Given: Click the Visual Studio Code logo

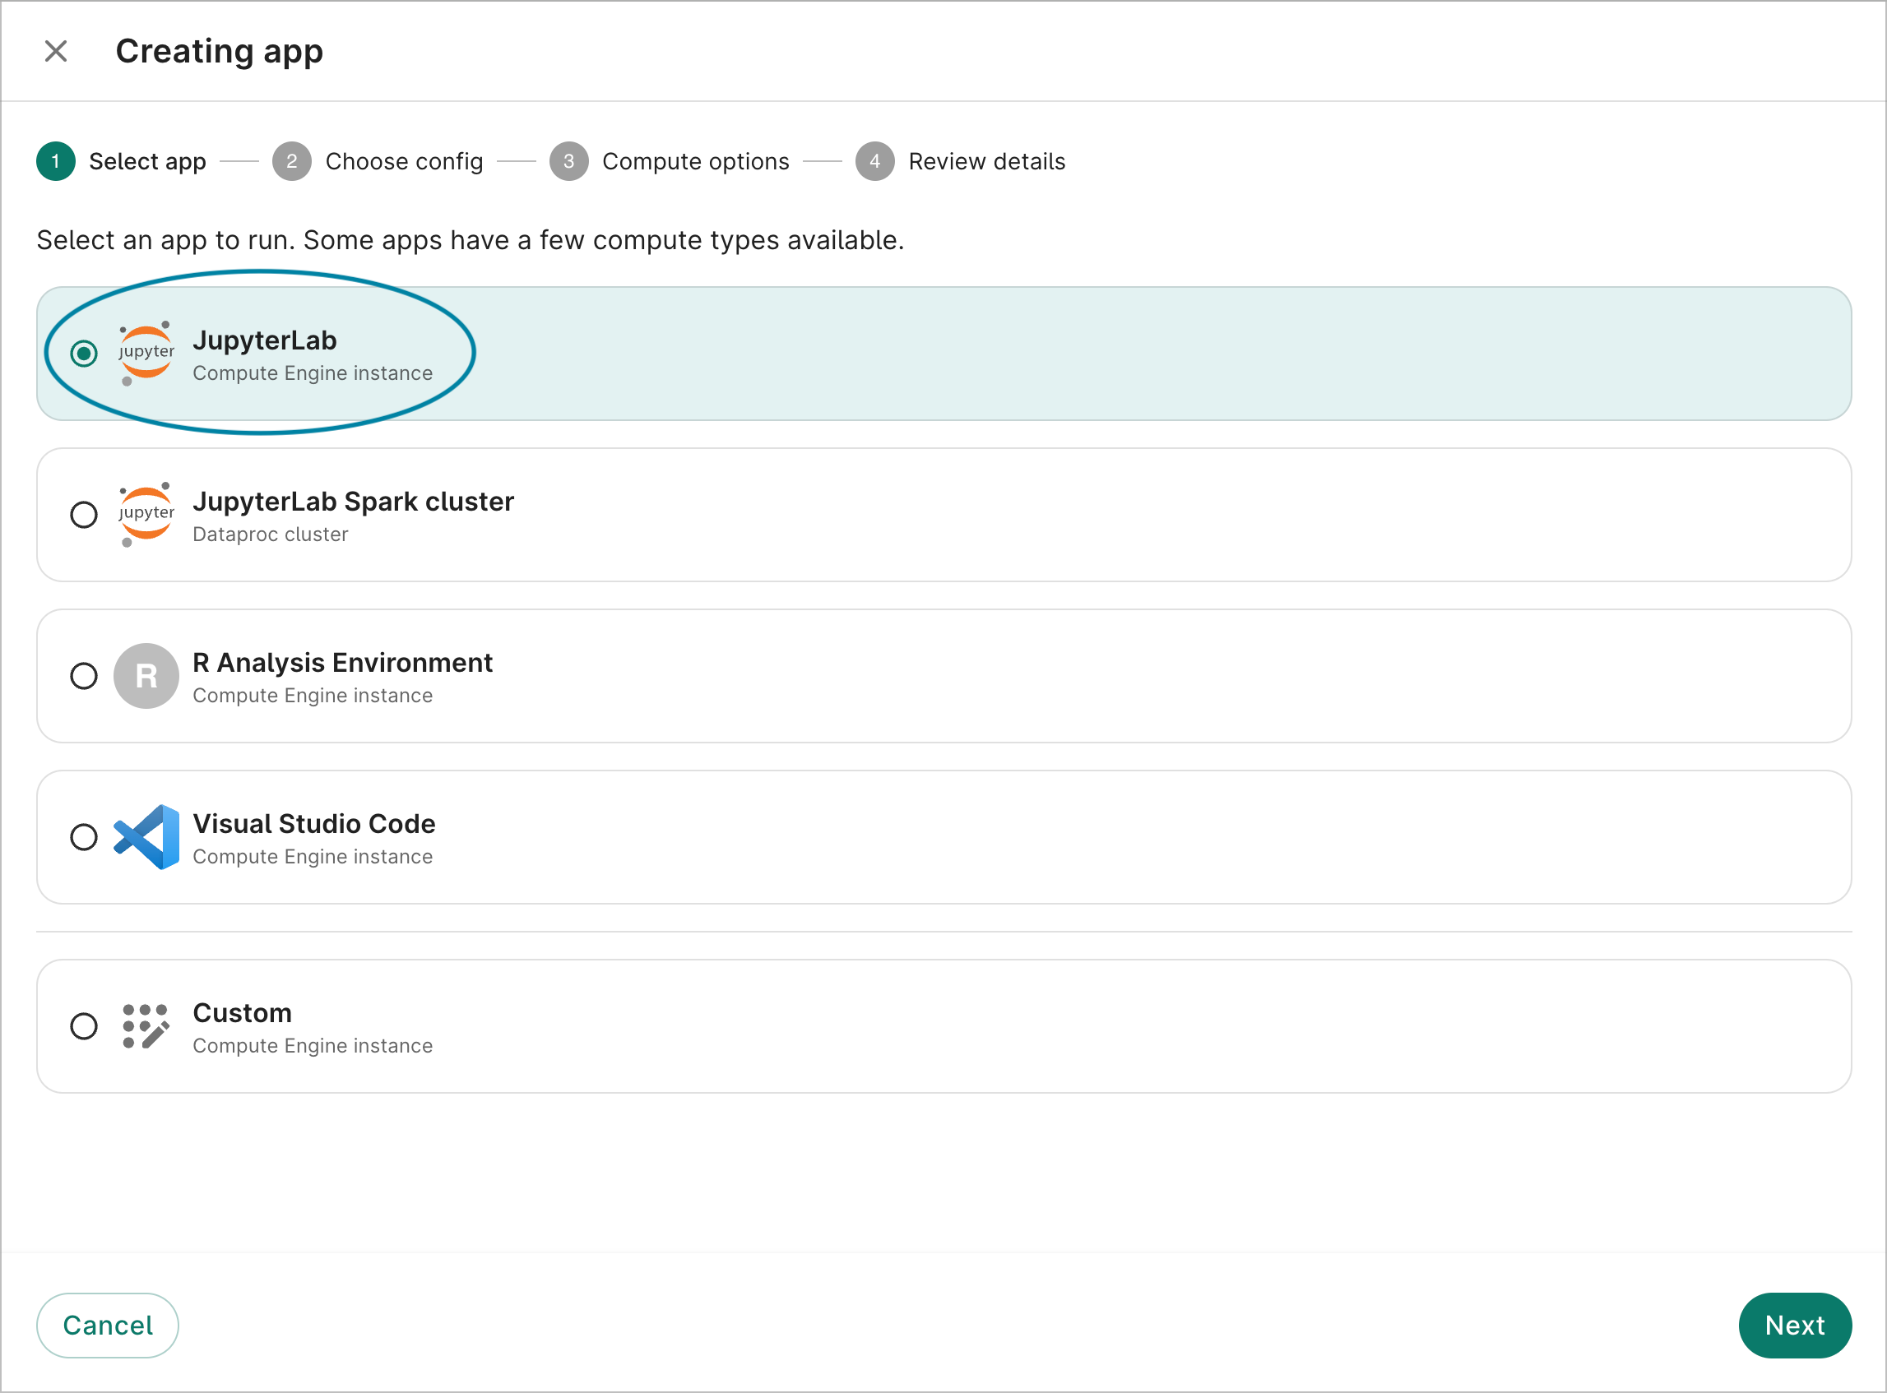Looking at the screenshot, I should point(146,836).
